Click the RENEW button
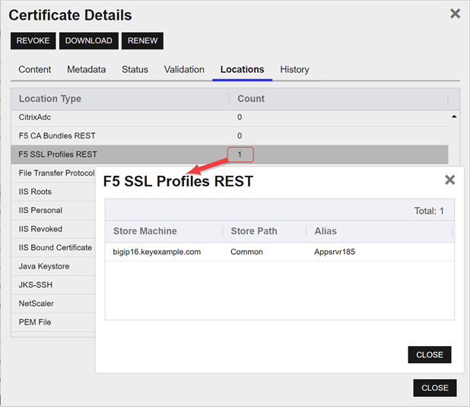The image size is (470, 407). click(143, 40)
